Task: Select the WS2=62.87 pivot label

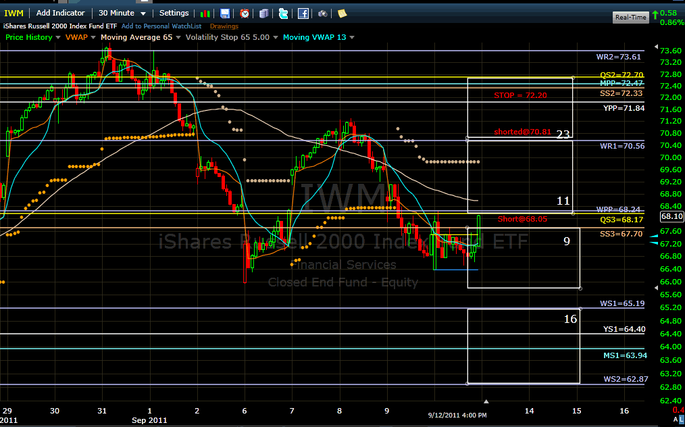Action: pos(626,379)
